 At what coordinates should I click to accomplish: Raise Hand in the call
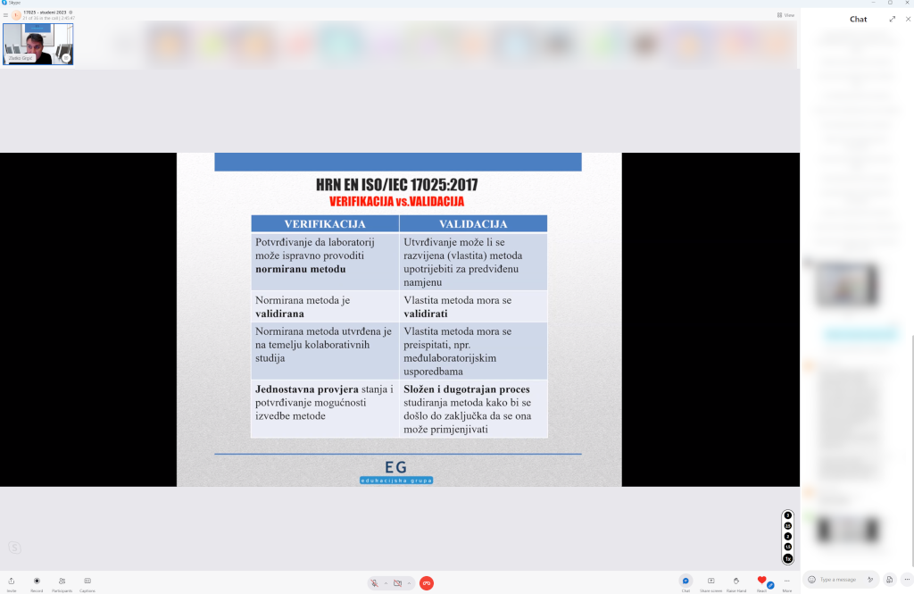[735, 581]
